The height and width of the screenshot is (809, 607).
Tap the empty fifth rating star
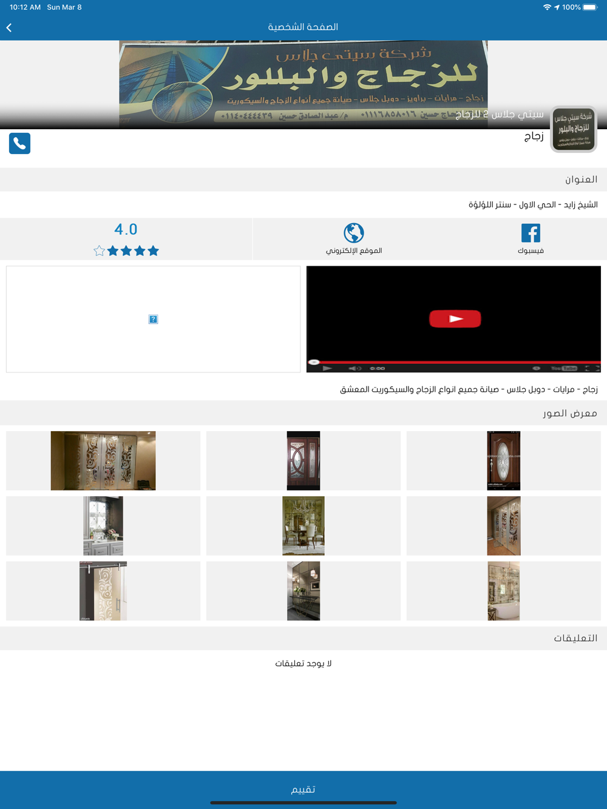pos(100,250)
